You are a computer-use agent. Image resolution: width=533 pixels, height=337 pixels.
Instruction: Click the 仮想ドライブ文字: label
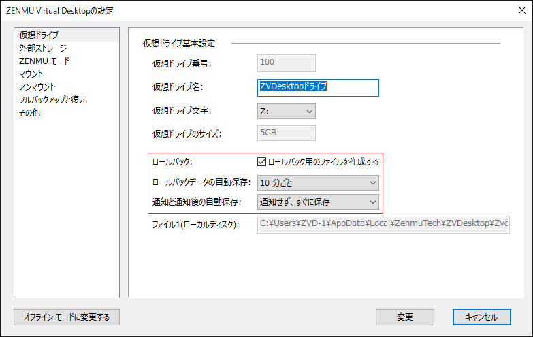182,110
